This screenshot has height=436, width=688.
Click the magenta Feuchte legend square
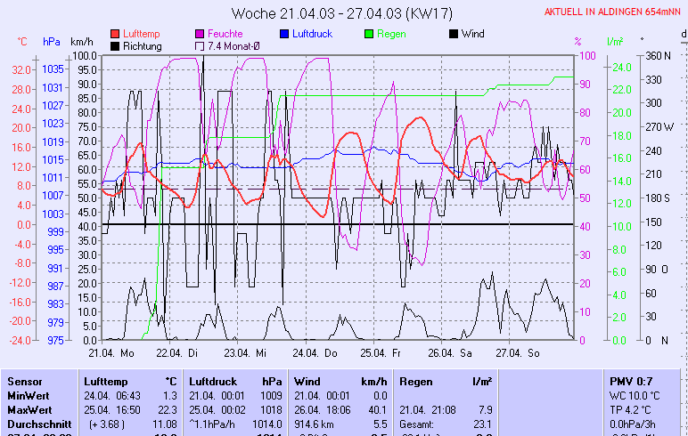[199, 34]
